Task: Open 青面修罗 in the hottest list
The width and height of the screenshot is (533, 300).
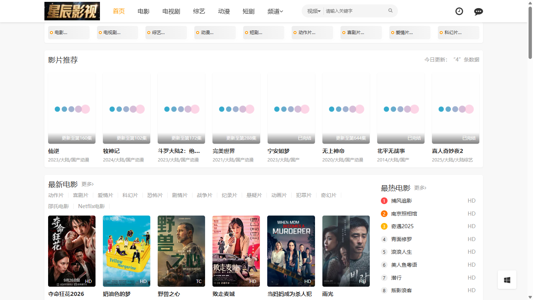Action: [x=402, y=239]
